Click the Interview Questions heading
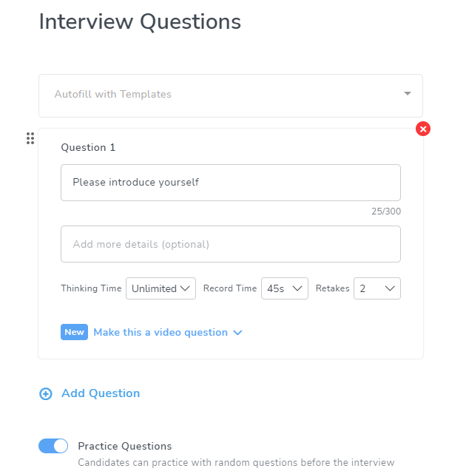Screen dimensions: 449x474 (x=140, y=21)
